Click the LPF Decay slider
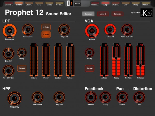 (x=46, y=61)
